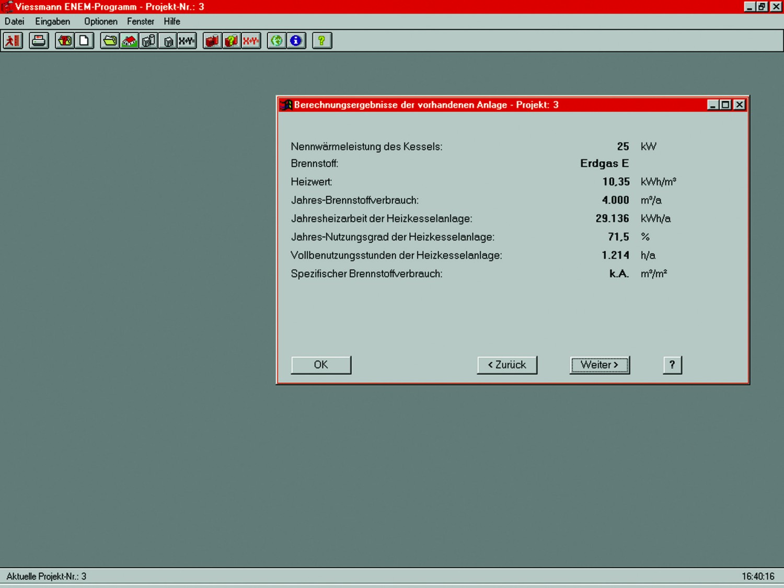The width and height of the screenshot is (784, 588).
Task: Open the Hilfe menu
Action: [x=172, y=21]
